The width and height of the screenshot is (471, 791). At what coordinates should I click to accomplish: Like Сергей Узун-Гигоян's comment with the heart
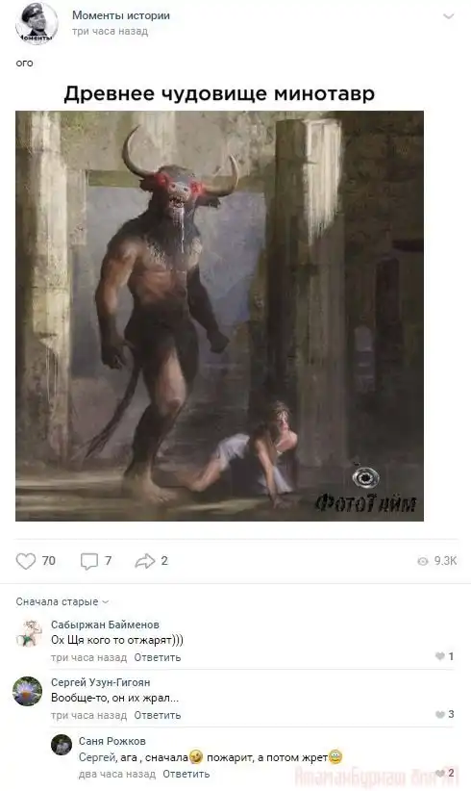pyautogui.click(x=440, y=714)
